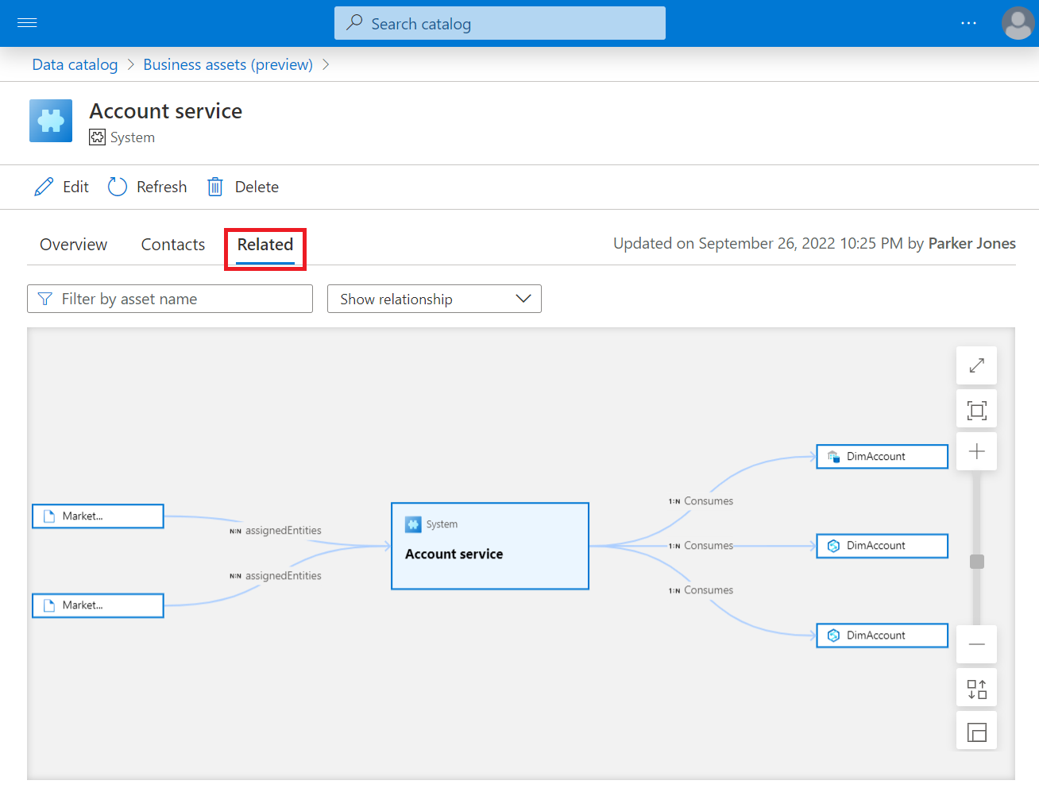Image resolution: width=1039 pixels, height=792 pixels.
Task: Select the upper Market... node
Action: point(98,516)
